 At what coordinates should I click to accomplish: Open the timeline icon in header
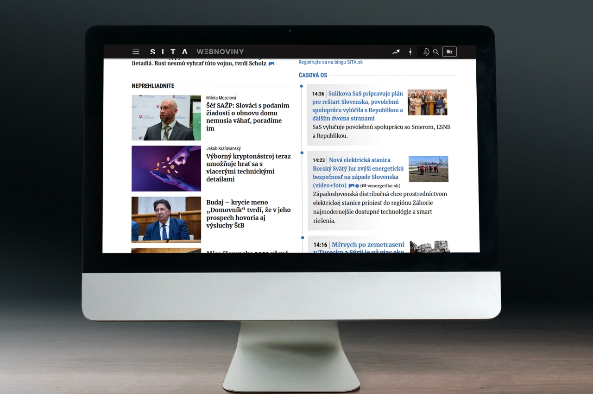pos(410,52)
